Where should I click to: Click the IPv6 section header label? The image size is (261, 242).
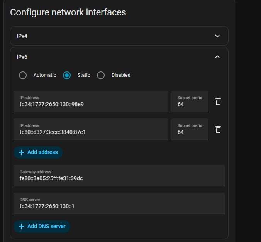pyautogui.click(x=22, y=57)
